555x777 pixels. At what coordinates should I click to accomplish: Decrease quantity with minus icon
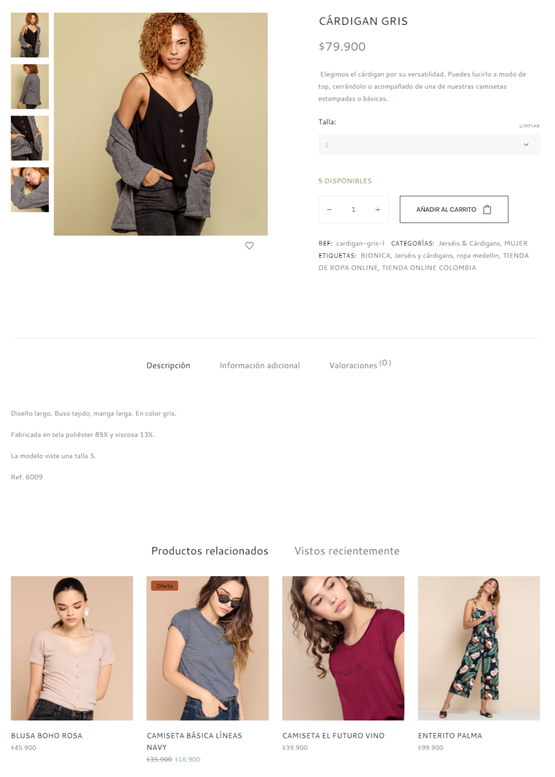point(329,210)
